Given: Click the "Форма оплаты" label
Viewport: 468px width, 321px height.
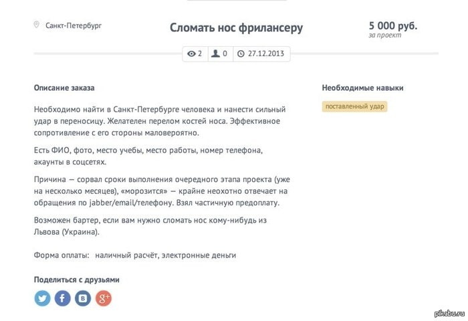Looking at the screenshot, I should pos(61,255).
